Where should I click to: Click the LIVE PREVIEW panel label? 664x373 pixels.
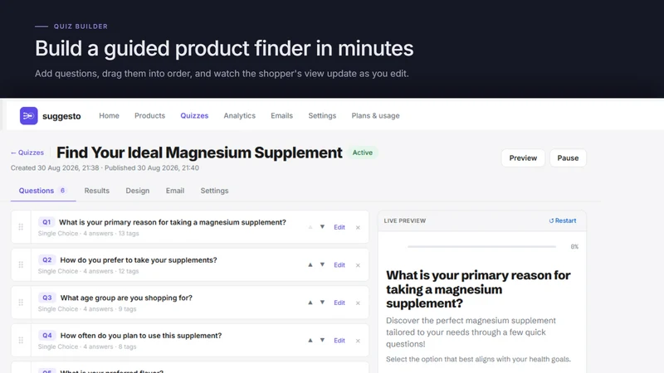(x=405, y=220)
